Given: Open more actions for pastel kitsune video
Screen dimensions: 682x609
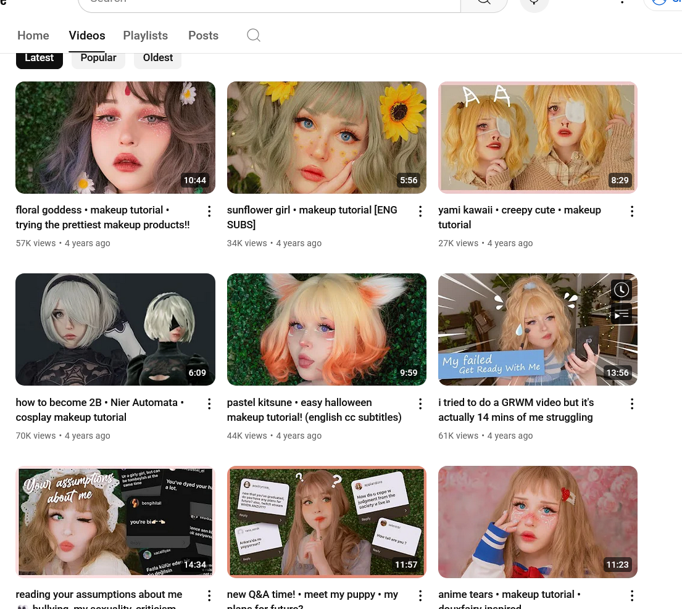Looking at the screenshot, I should [x=420, y=404].
